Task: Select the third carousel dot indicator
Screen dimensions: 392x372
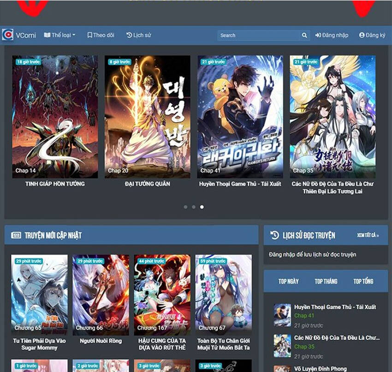Action: pyautogui.click(x=202, y=207)
